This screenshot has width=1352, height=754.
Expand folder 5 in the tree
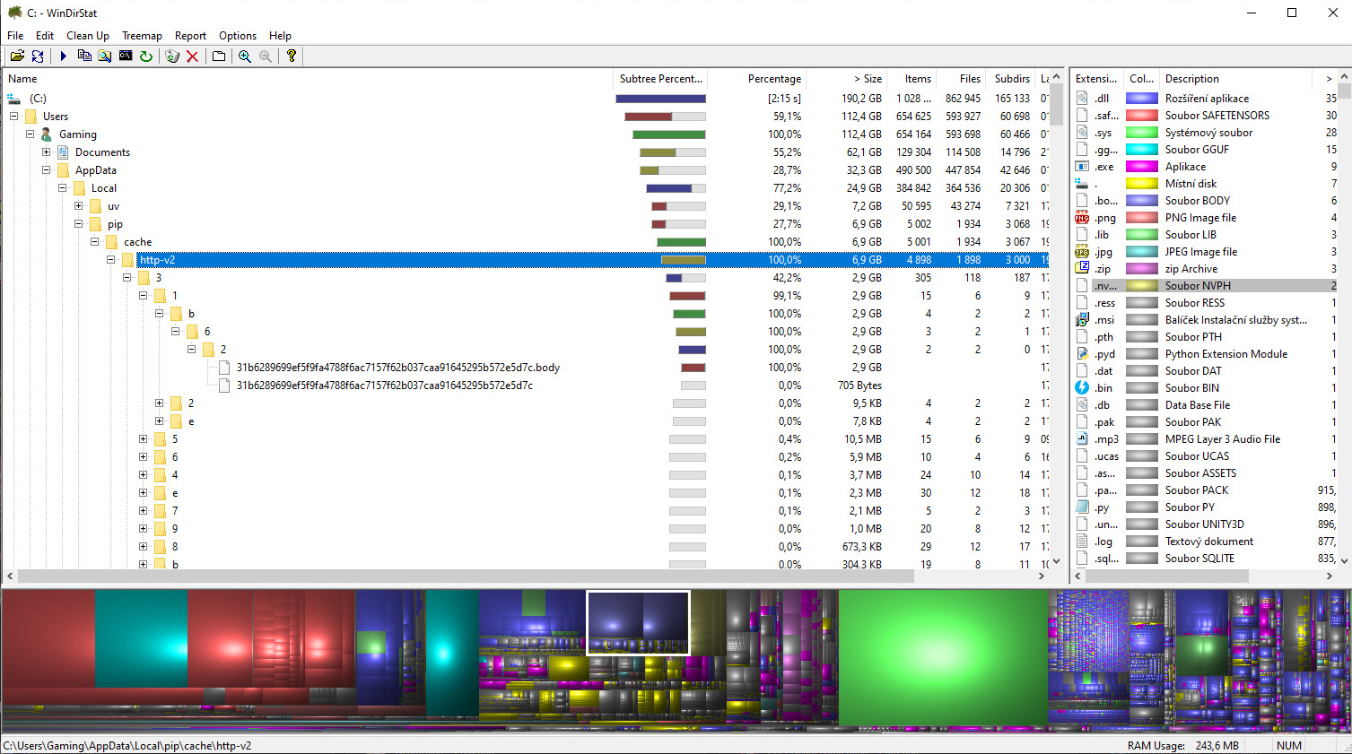143,439
